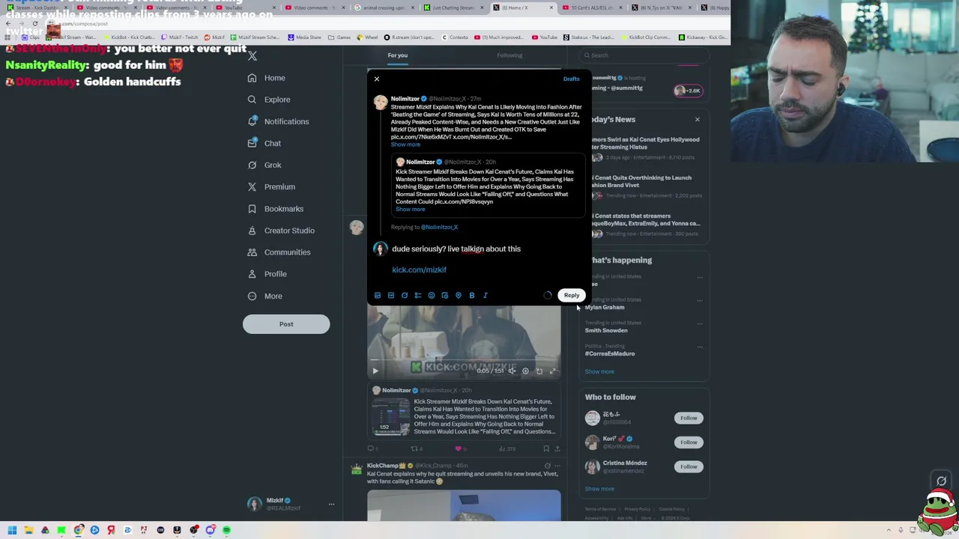Add a GIF to the reply
Image resolution: width=959 pixels, height=539 pixels.
[x=391, y=296]
